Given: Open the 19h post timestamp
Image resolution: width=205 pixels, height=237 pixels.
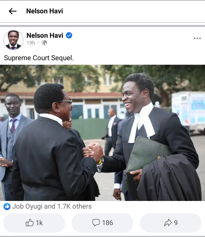Looking at the screenshot, I should point(31,43).
